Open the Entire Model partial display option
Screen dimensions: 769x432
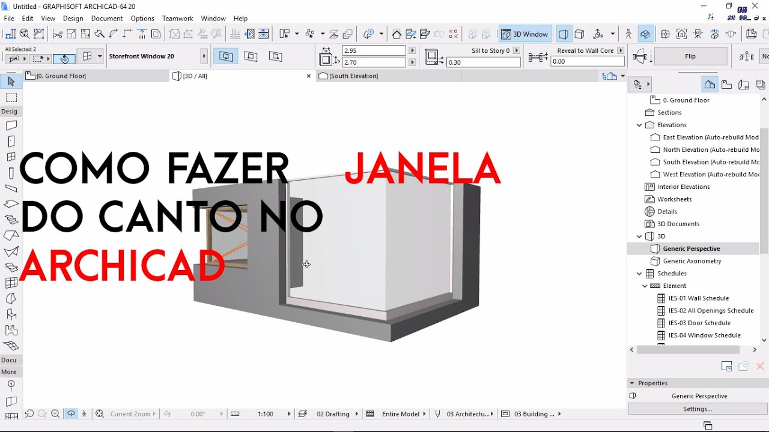point(401,414)
